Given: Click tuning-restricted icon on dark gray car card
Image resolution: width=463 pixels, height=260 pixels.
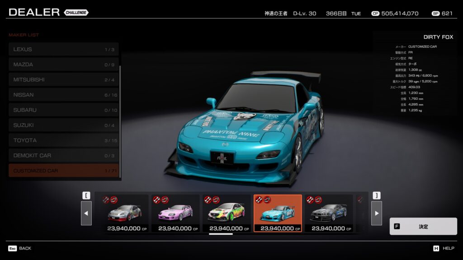Looking at the screenshot, I should [x=310, y=200].
